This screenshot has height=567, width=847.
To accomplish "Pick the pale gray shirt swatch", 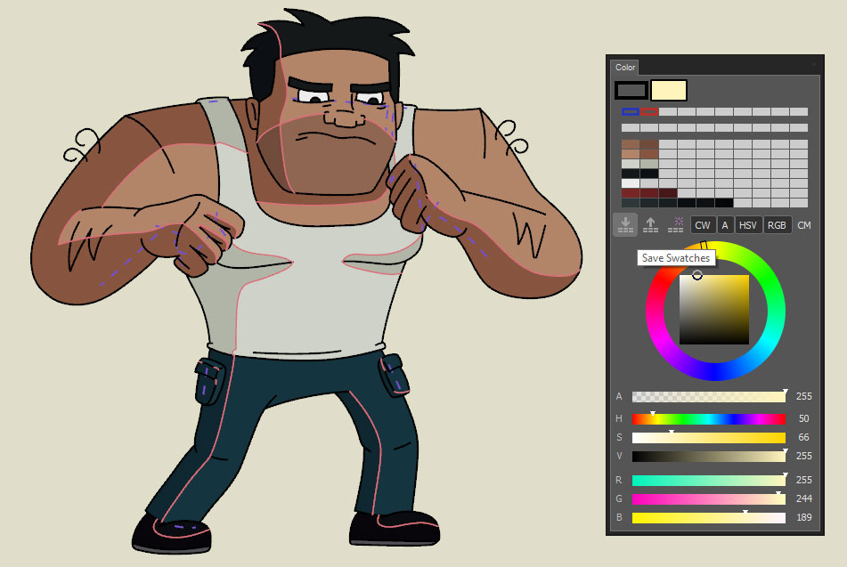I will pos(631,164).
